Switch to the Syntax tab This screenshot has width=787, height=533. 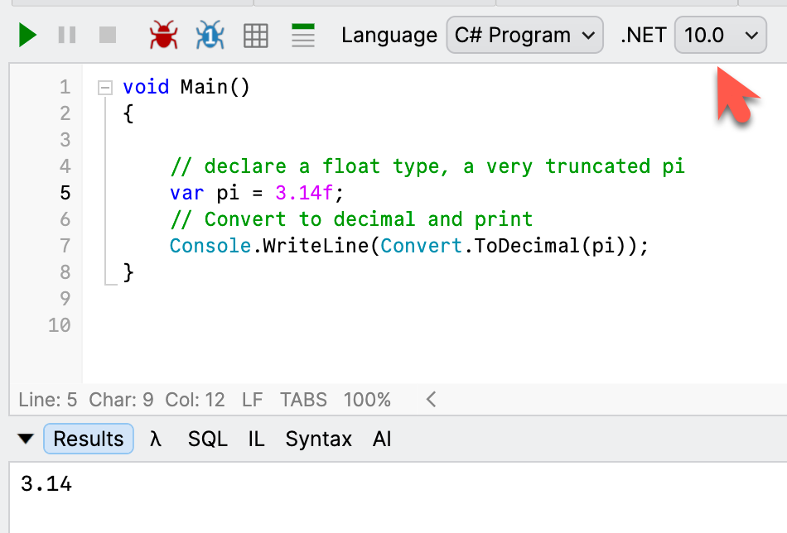click(x=319, y=439)
